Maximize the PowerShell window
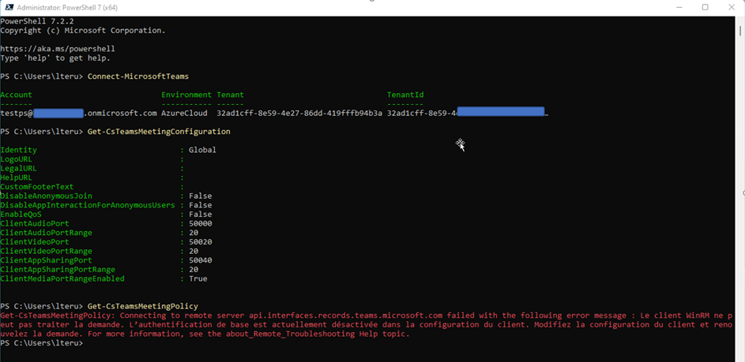Viewport: 745px width, 362px height. 705,7
